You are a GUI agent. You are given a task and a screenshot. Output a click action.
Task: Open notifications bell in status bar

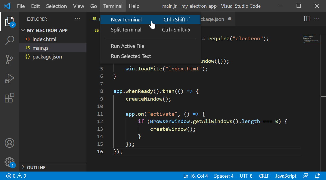pos(318,176)
